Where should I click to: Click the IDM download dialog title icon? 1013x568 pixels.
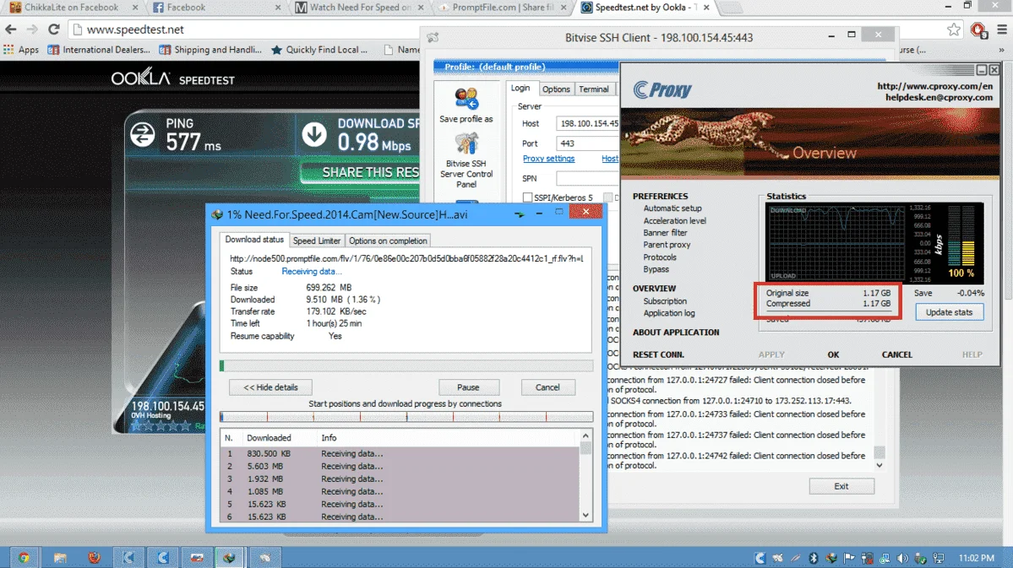point(217,214)
